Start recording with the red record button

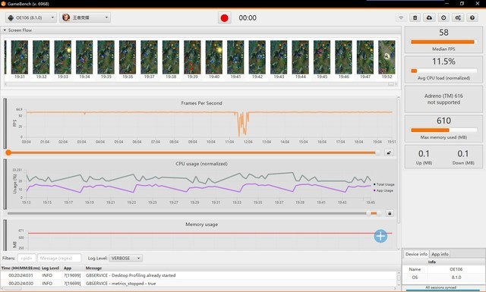pos(225,18)
